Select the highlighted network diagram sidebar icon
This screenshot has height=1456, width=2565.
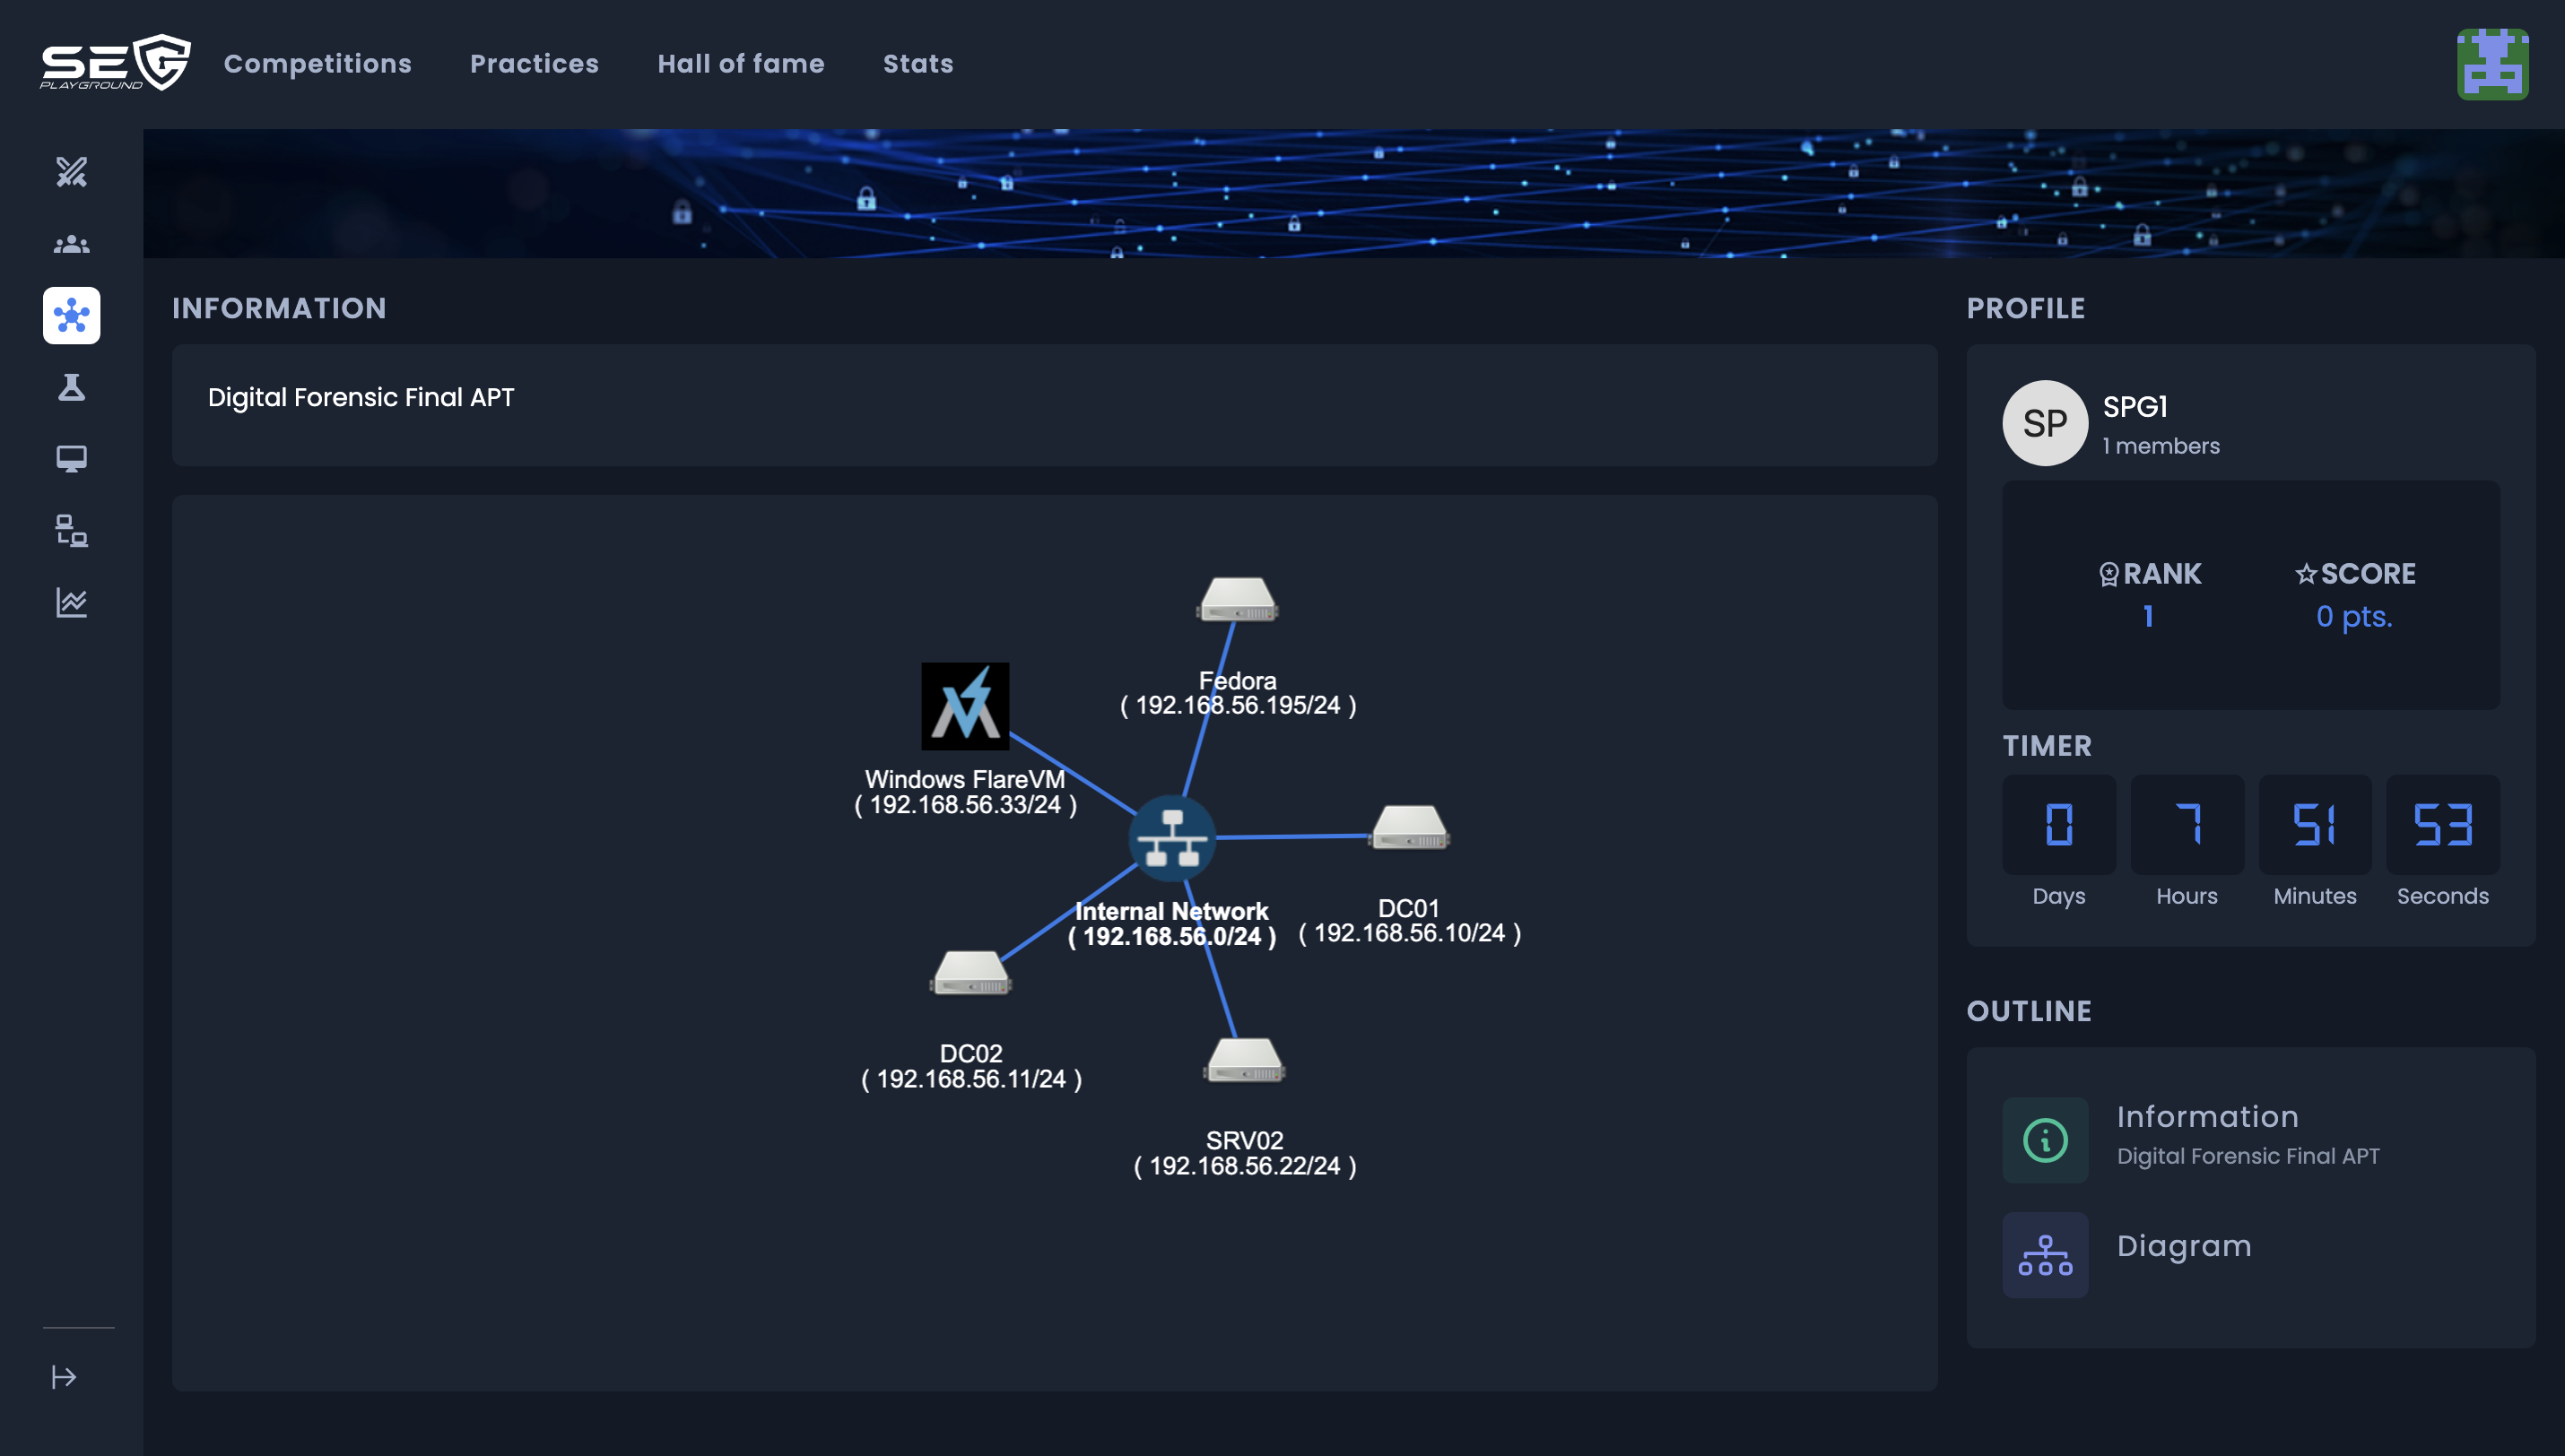point(71,316)
